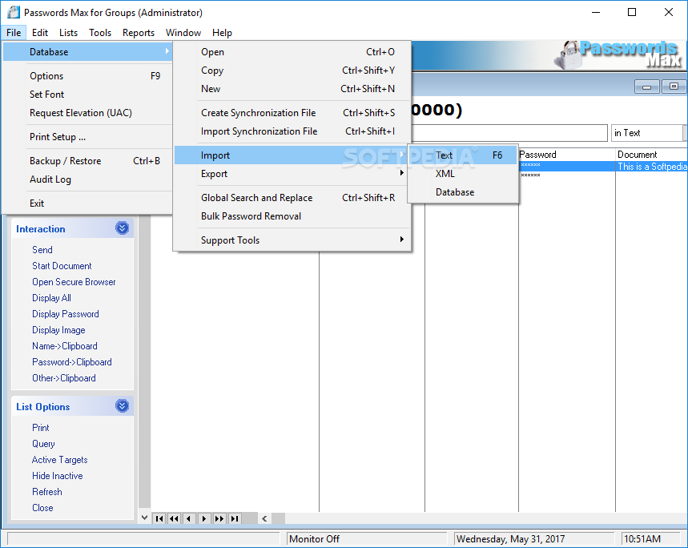The image size is (688, 548).
Task: Select New database command
Action: (x=292, y=89)
